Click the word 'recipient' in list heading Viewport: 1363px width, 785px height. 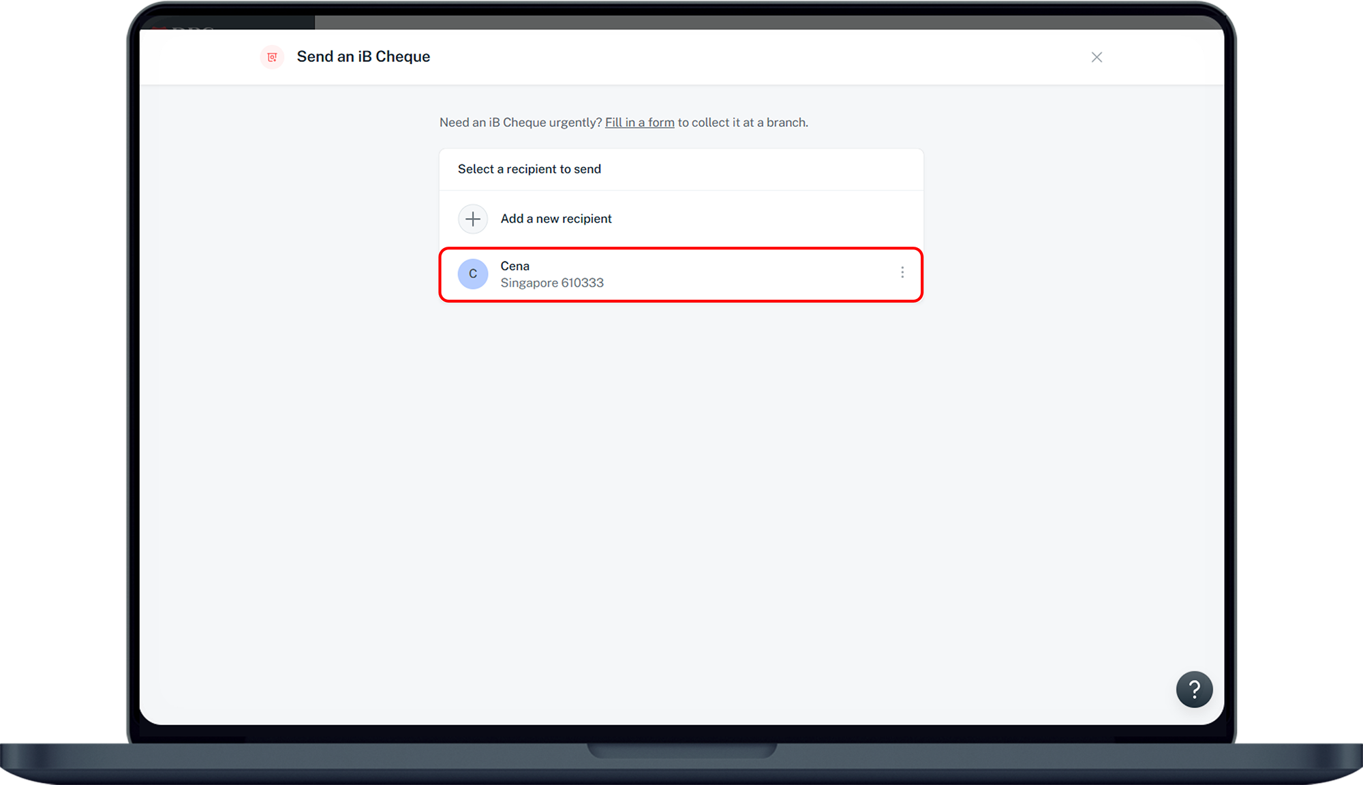tap(531, 169)
